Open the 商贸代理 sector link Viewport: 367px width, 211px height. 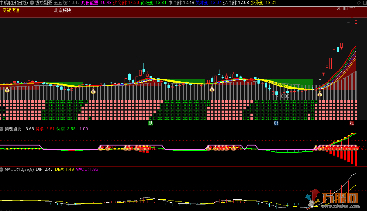coord(11,11)
